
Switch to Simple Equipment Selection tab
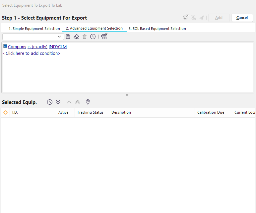coord(34,29)
